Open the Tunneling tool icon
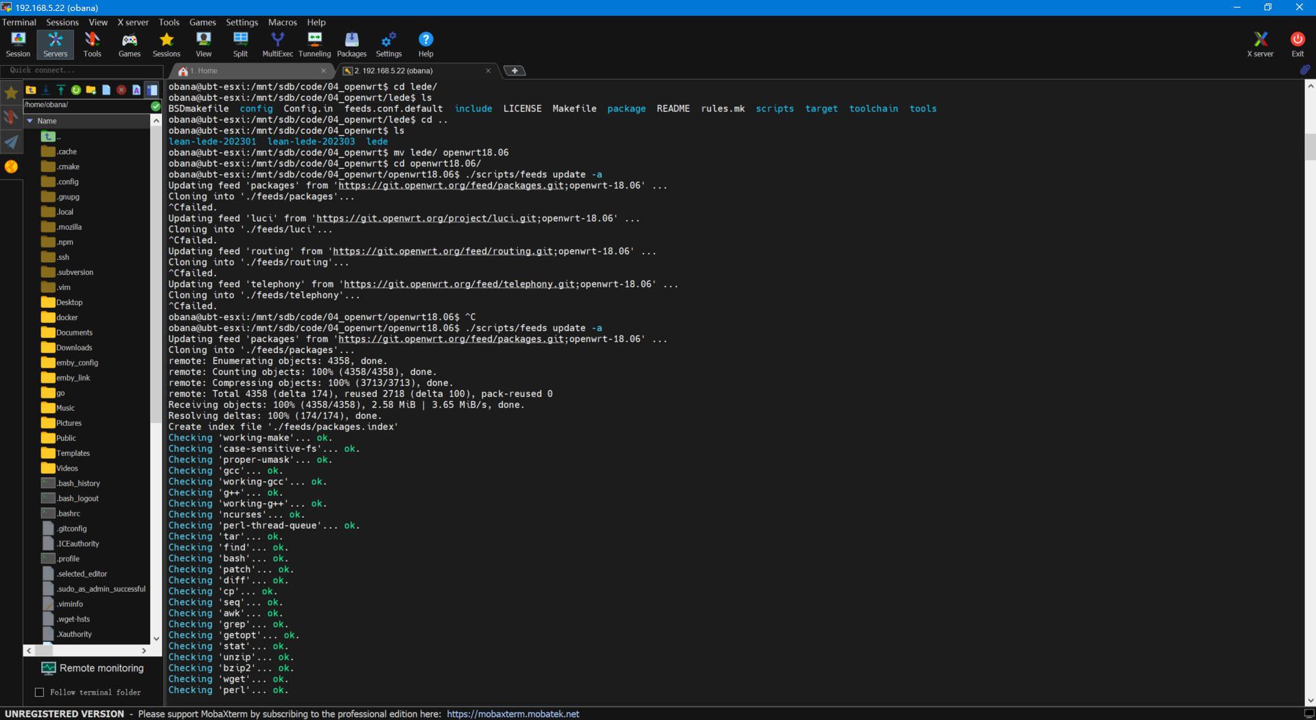The height and width of the screenshot is (720, 1316). click(x=314, y=43)
